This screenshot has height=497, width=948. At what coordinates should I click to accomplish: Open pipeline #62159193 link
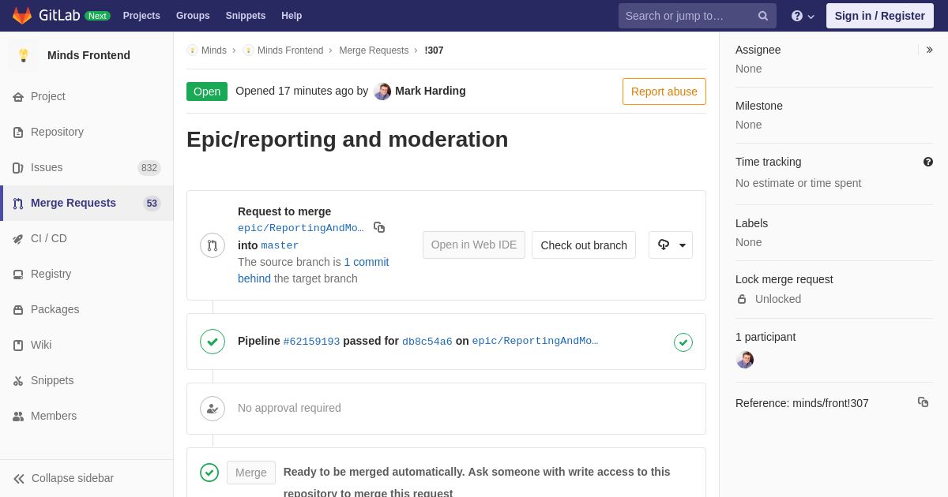point(311,342)
